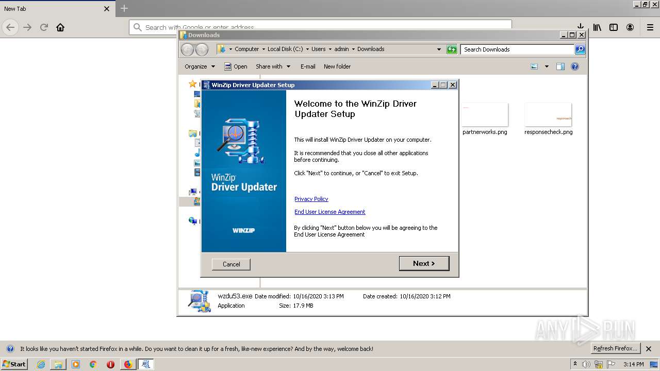
Task: Toggle the Firefox sidebars icon
Action: tap(614, 27)
